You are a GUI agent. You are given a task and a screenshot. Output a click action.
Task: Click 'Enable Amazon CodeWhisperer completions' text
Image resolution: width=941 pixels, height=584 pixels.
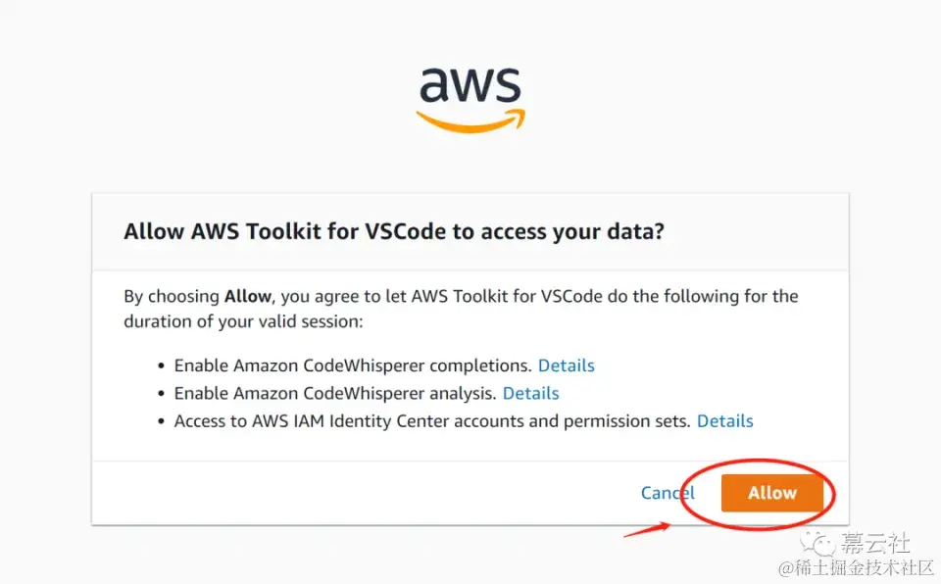tap(353, 365)
